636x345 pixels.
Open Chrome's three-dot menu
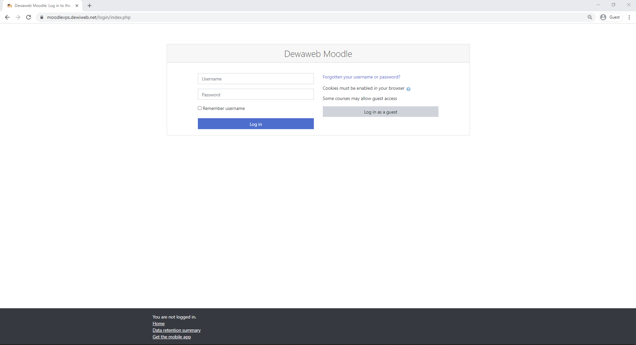[629, 17]
